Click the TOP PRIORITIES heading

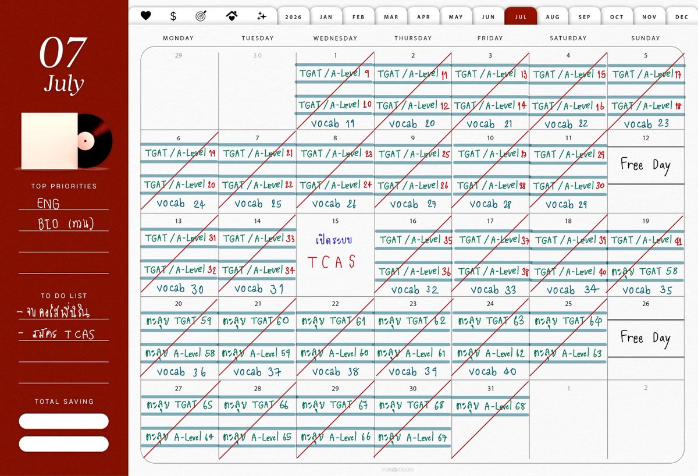click(x=64, y=187)
